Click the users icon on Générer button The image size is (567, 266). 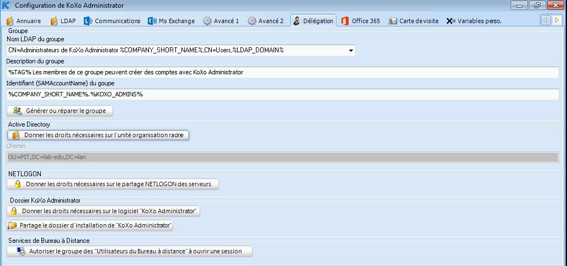tap(17, 111)
